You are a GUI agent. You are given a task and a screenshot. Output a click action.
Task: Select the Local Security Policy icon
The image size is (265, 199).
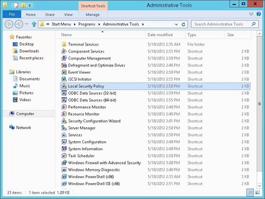pyautogui.click(x=64, y=86)
